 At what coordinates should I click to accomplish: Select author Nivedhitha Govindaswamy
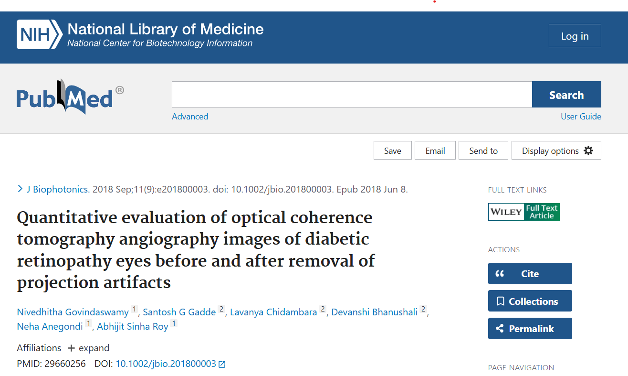tap(72, 312)
